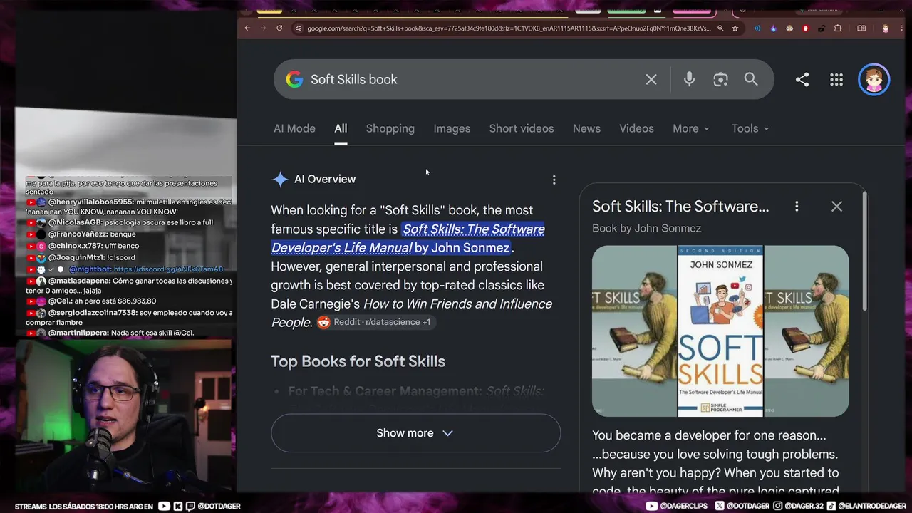Viewport: 912px width, 513px height.
Task: Expand the More search categories dropdown
Action: (x=691, y=128)
